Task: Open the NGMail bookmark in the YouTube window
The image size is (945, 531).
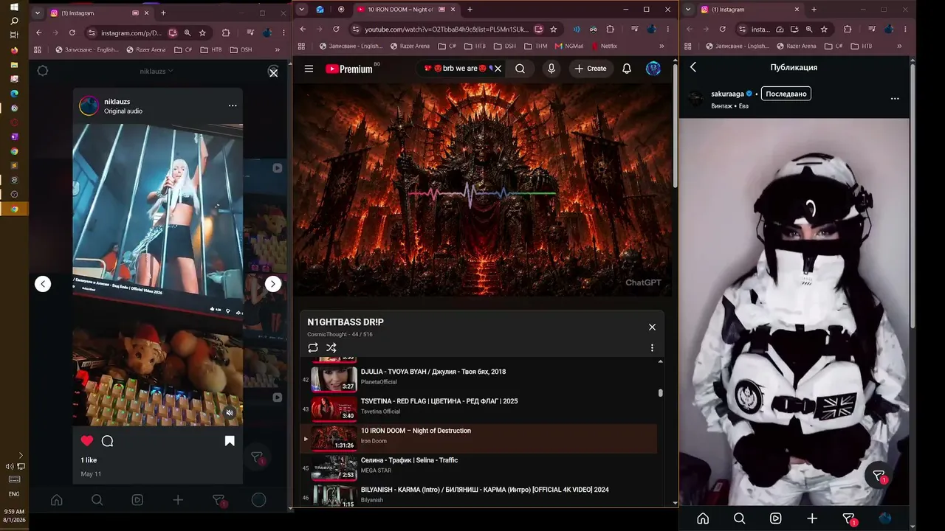Action: (x=568, y=46)
